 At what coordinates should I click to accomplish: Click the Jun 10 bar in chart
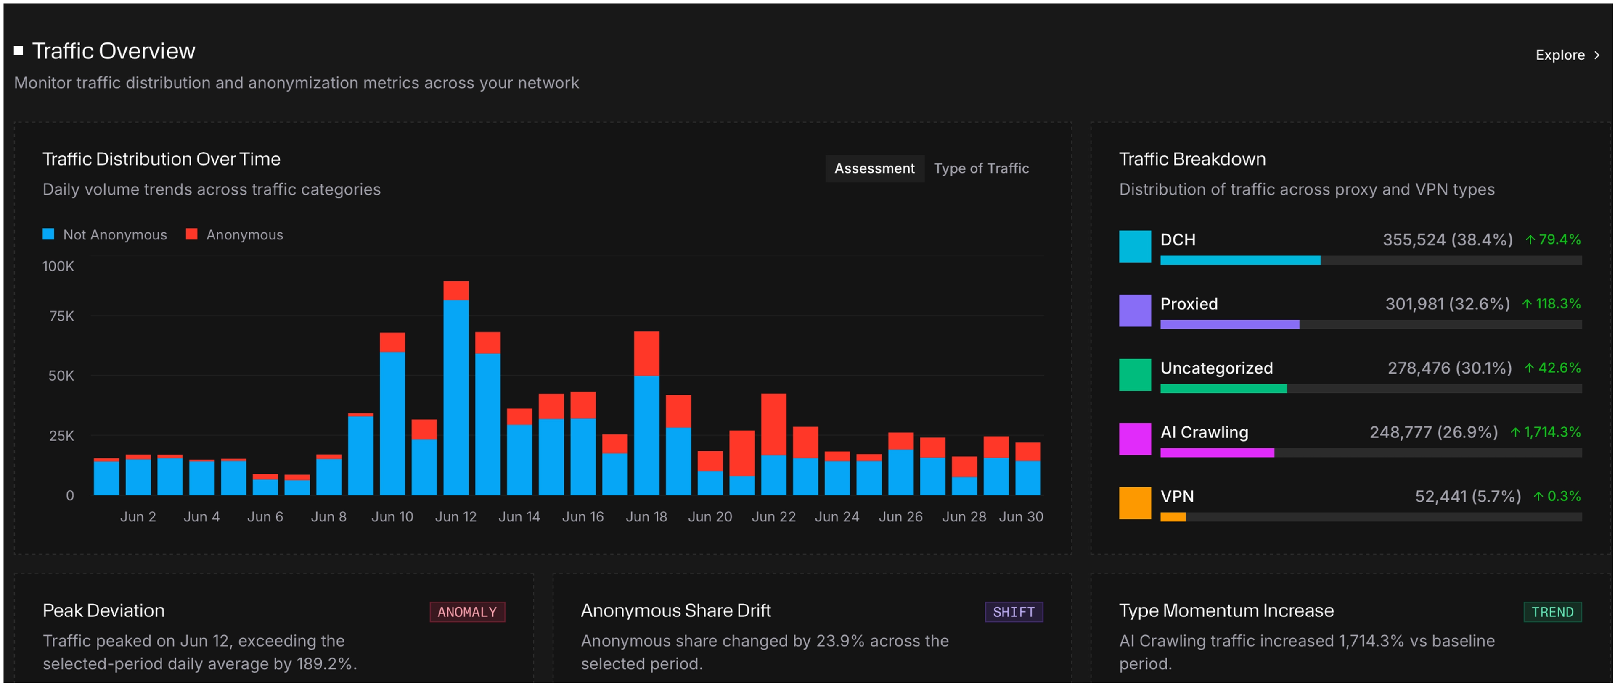(392, 414)
